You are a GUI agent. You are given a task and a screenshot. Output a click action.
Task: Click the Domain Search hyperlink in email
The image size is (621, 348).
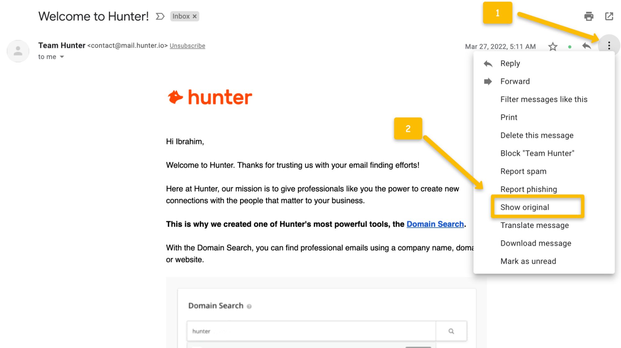pos(434,224)
